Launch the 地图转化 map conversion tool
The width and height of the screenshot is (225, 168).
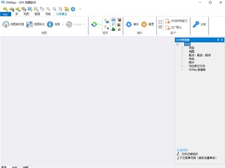click(x=35, y=24)
